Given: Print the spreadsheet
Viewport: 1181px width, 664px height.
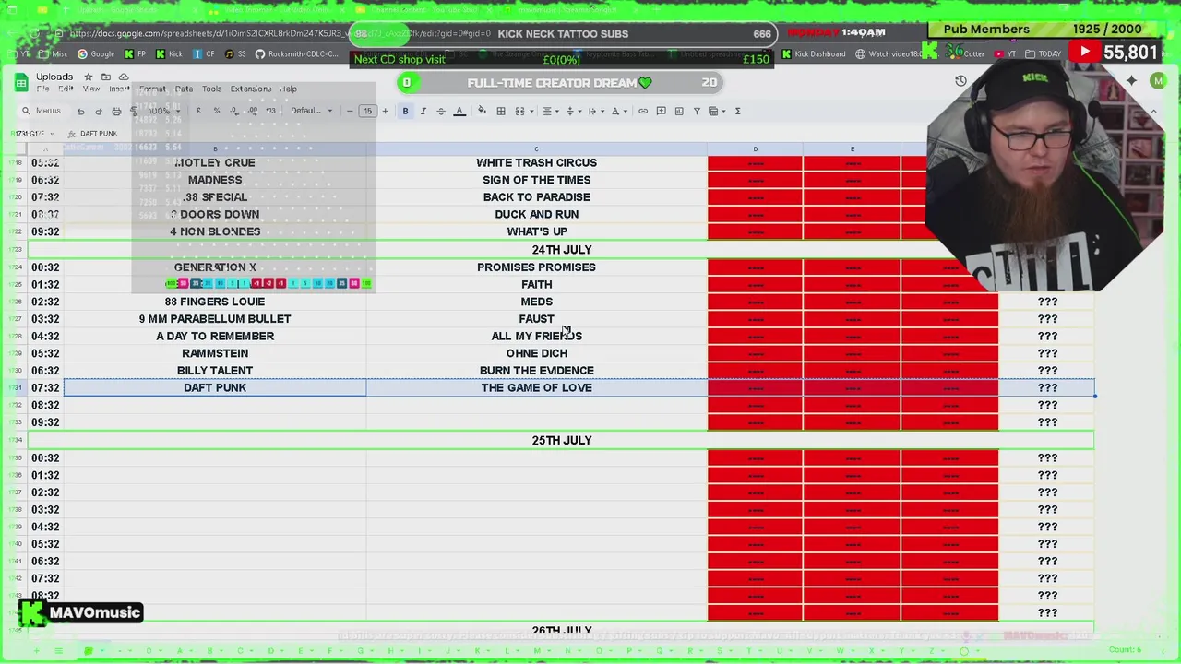Looking at the screenshot, I should point(116,111).
